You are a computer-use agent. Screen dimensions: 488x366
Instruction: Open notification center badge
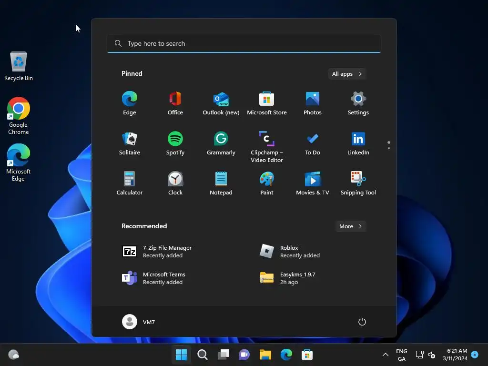(x=475, y=354)
